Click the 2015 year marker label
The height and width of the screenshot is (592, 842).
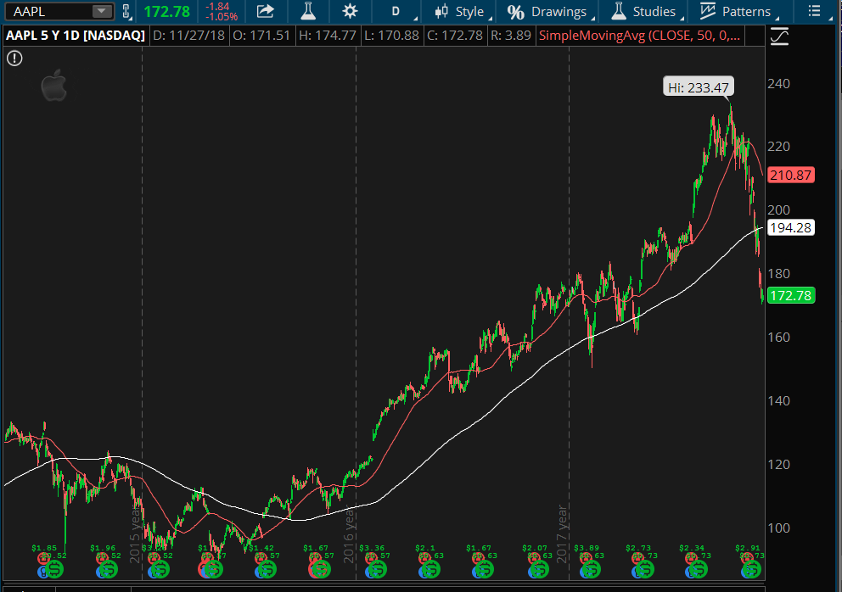coord(135,535)
